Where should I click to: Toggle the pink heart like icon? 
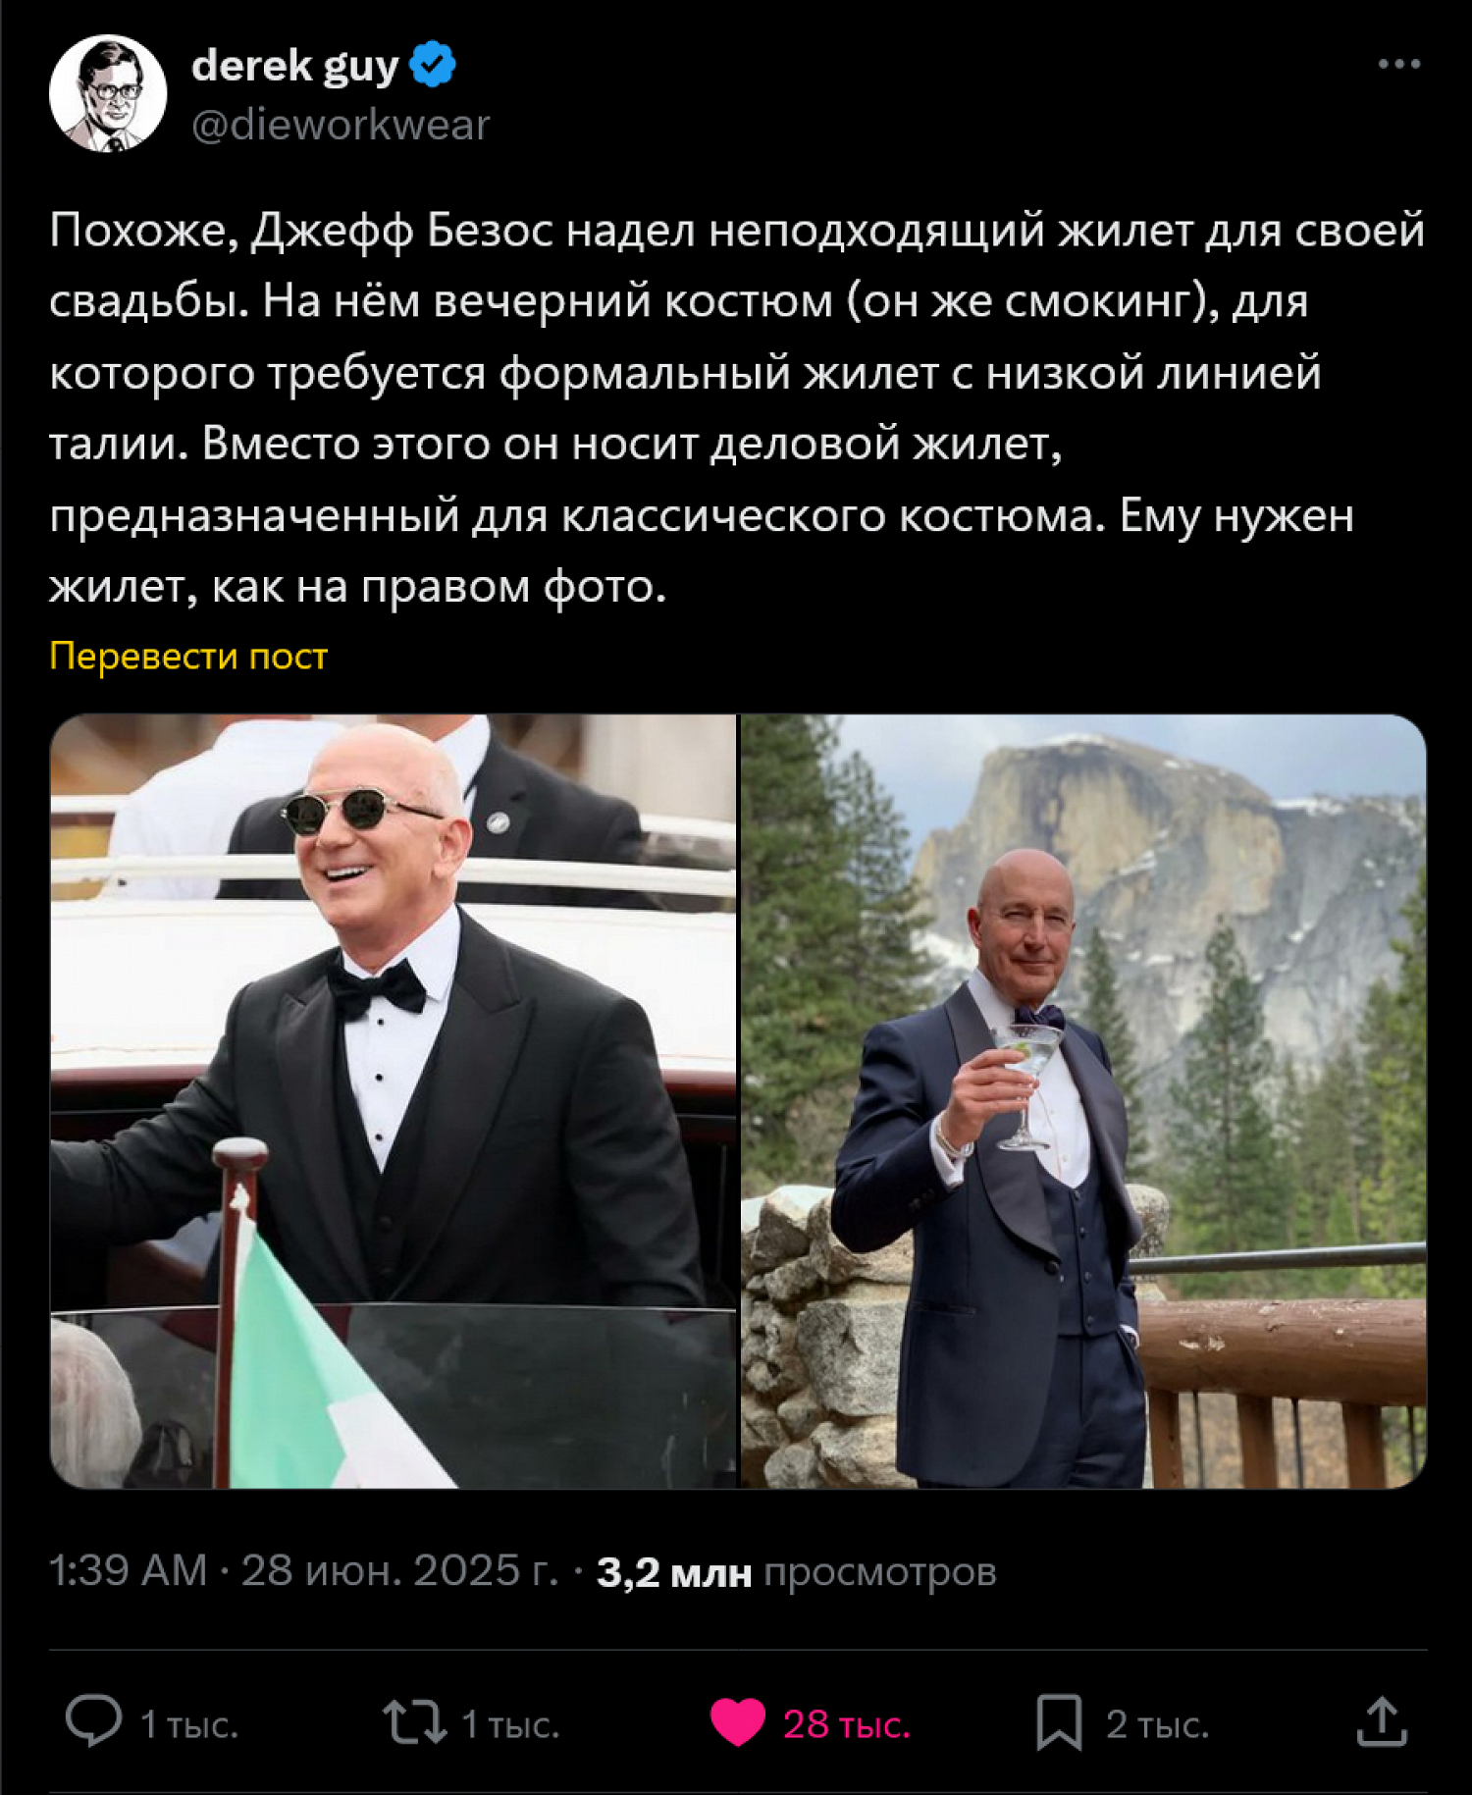point(737,1722)
